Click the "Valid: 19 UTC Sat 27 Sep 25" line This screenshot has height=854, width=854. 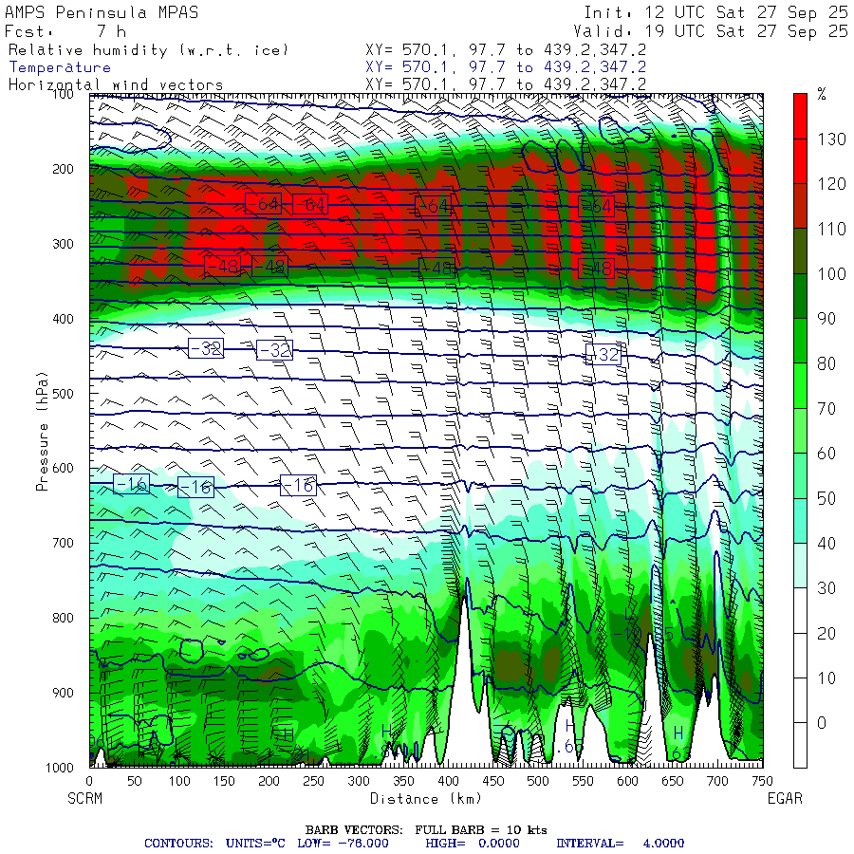click(x=711, y=31)
